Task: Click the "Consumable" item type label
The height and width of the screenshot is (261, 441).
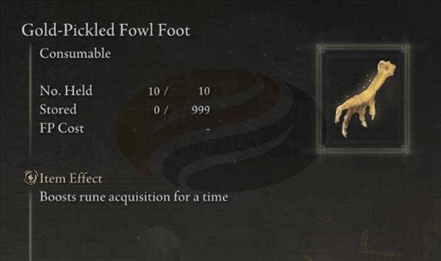Action: tap(75, 54)
